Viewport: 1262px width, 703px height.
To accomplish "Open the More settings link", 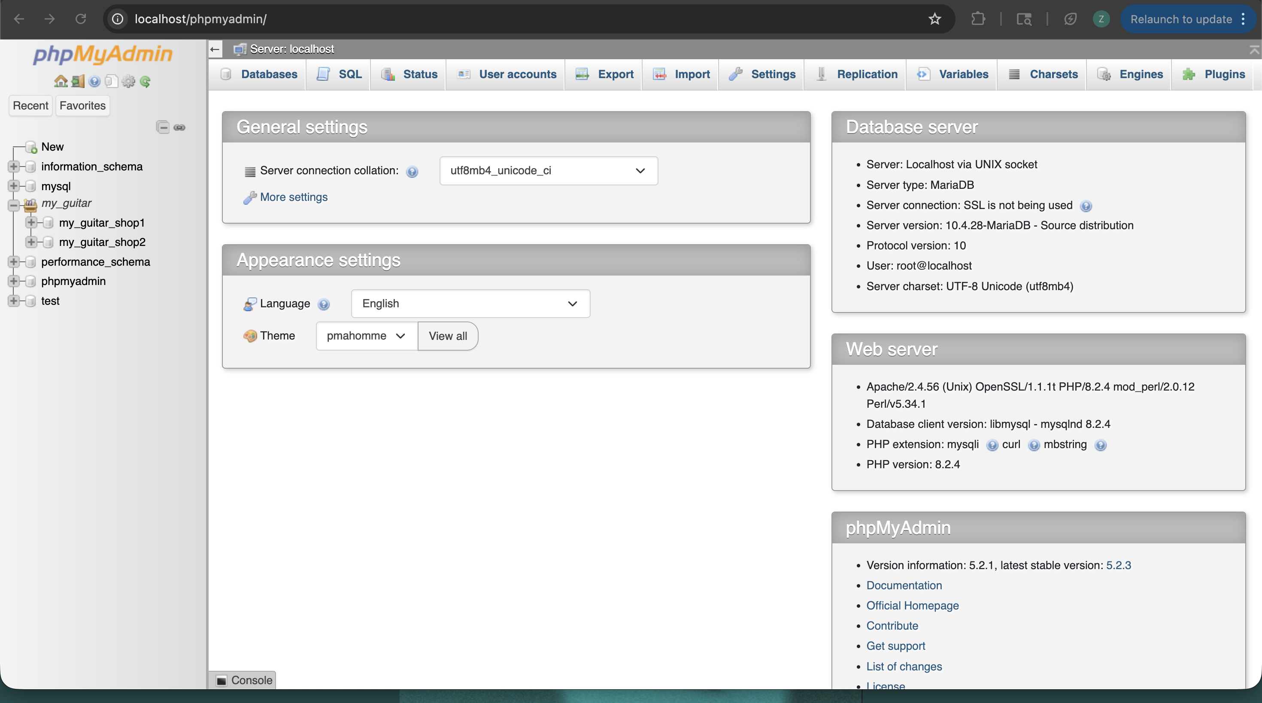I will click(x=294, y=197).
